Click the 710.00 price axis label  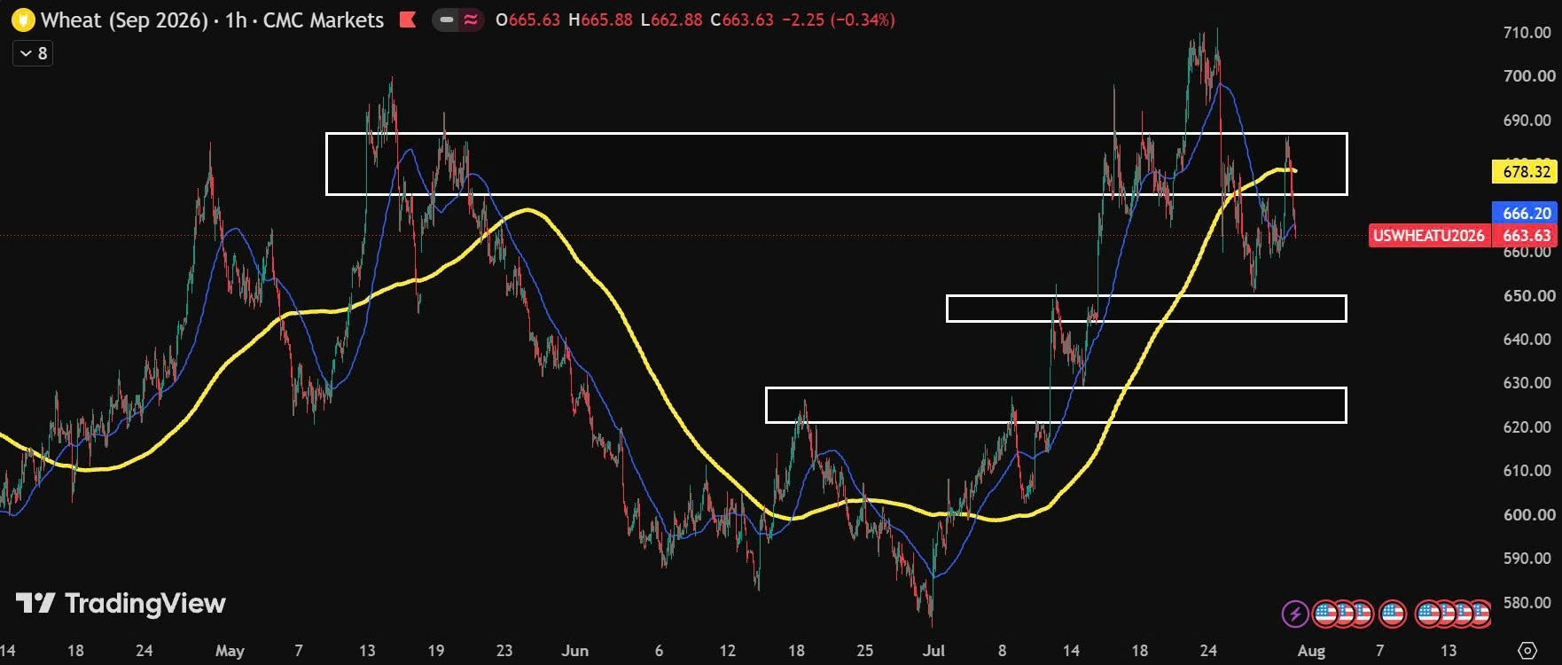pyautogui.click(x=1527, y=33)
